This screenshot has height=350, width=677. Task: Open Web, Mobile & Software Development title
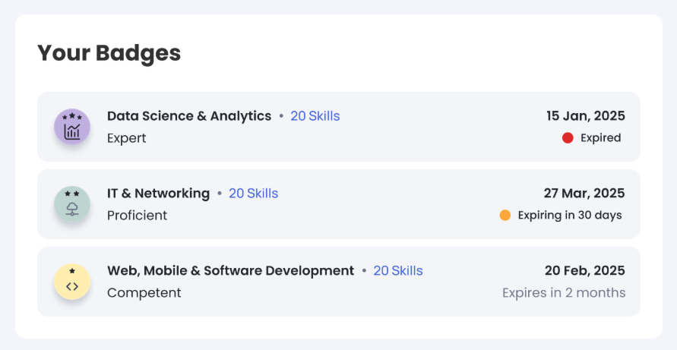coord(230,271)
